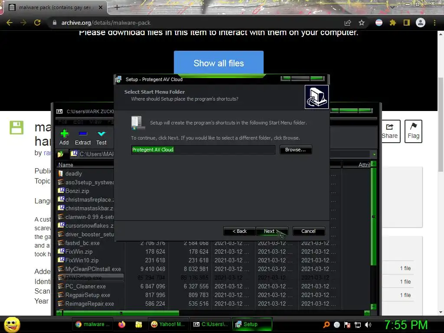The height and width of the screenshot is (333, 444).
Task: Bookmark this page with the star
Action: coord(362,23)
